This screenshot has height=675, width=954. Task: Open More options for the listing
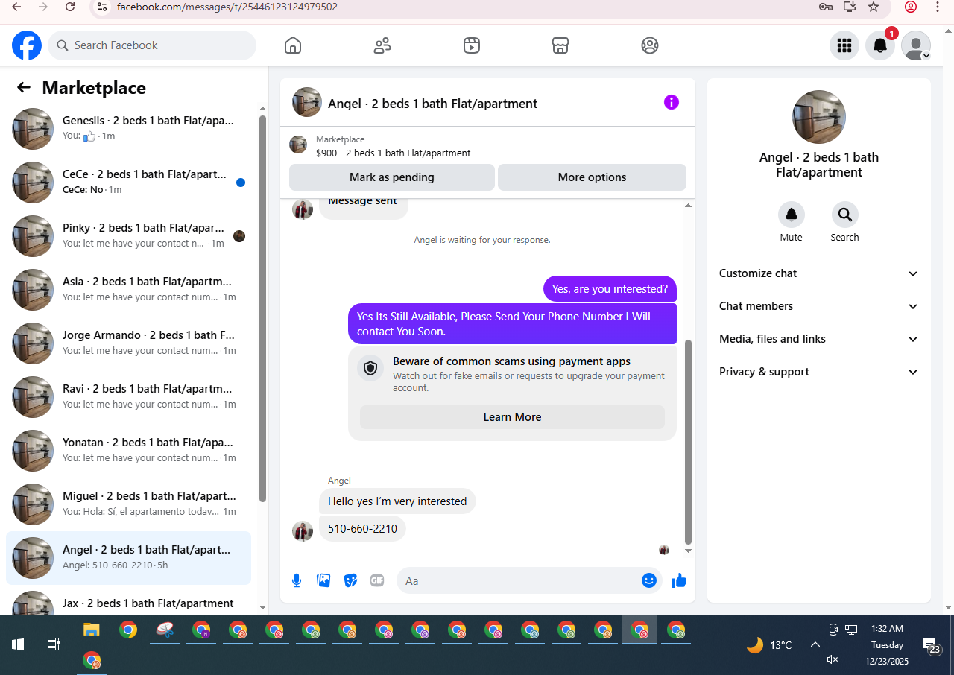point(592,177)
